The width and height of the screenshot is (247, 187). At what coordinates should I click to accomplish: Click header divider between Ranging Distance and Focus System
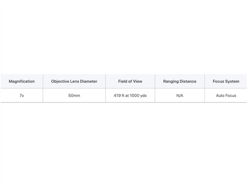click(x=205, y=81)
